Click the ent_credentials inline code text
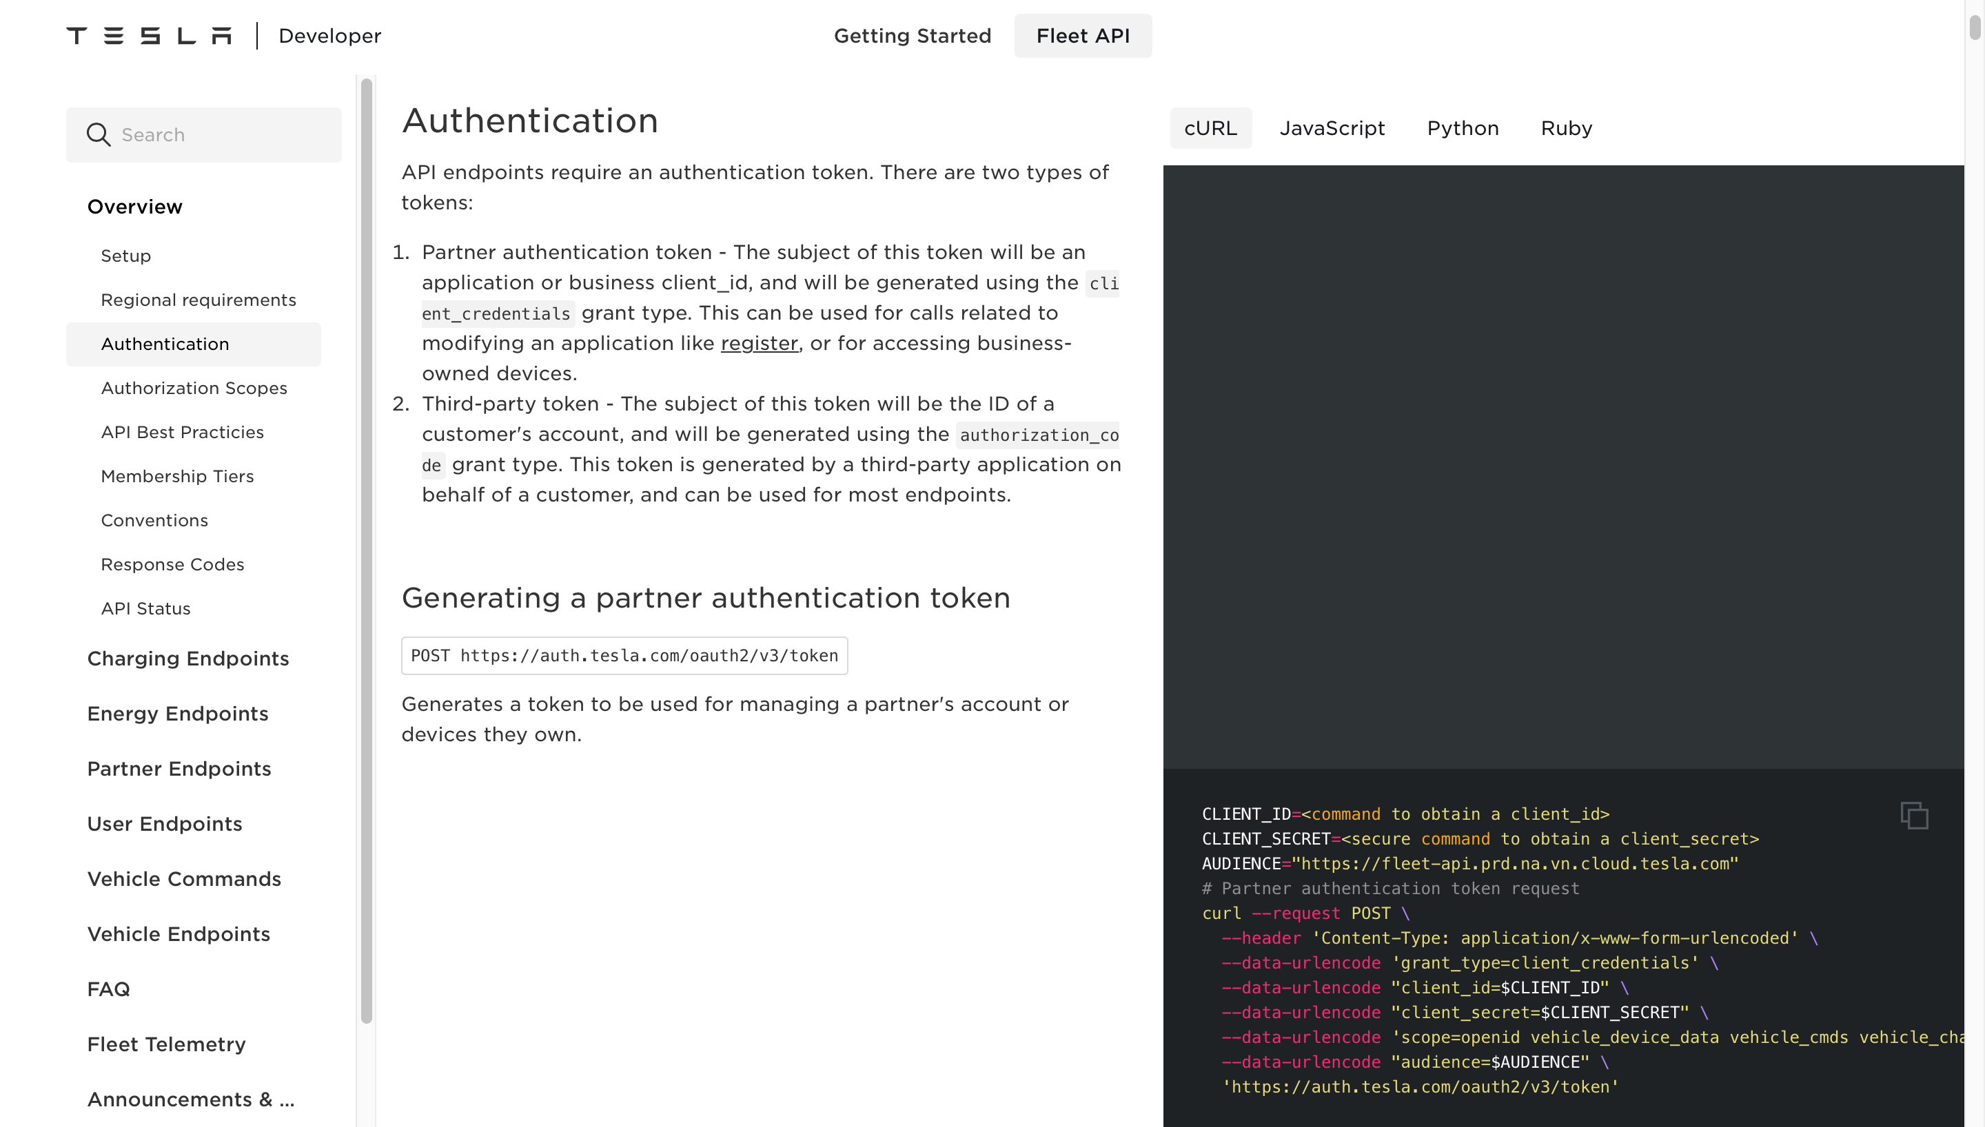The image size is (1985, 1127). tap(497, 313)
